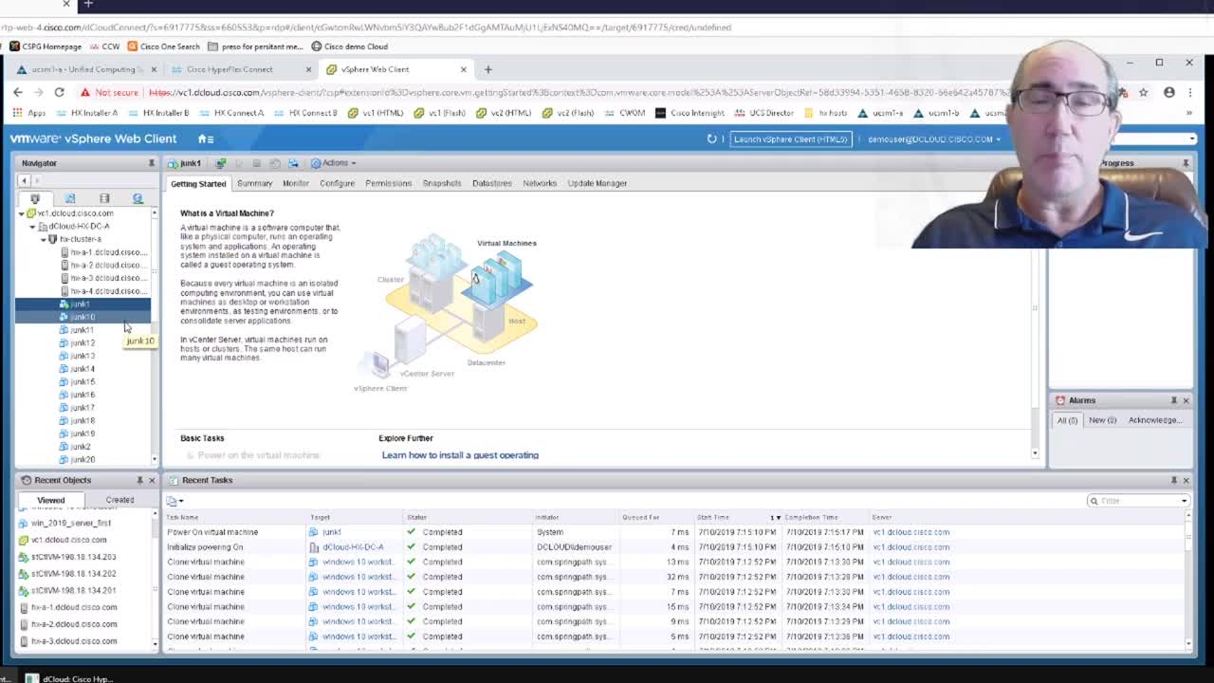Image resolution: width=1214 pixels, height=683 pixels.
Task: Bookmark this page with the star icon
Action: click(1143, 92)
